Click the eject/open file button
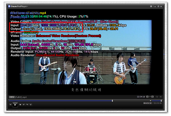This screenshot has width=171, height=116. pos(31,105)
